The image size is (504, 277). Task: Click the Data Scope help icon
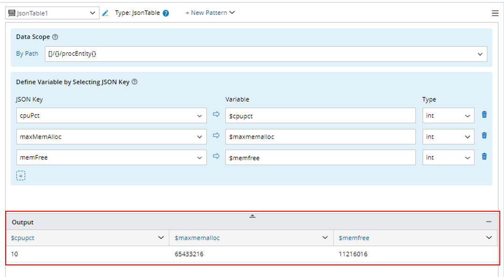point(55,37)
